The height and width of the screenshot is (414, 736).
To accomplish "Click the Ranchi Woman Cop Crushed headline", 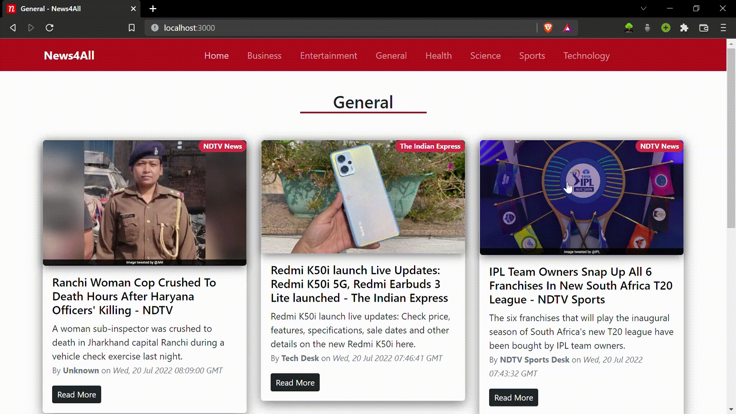I will 134,296.
